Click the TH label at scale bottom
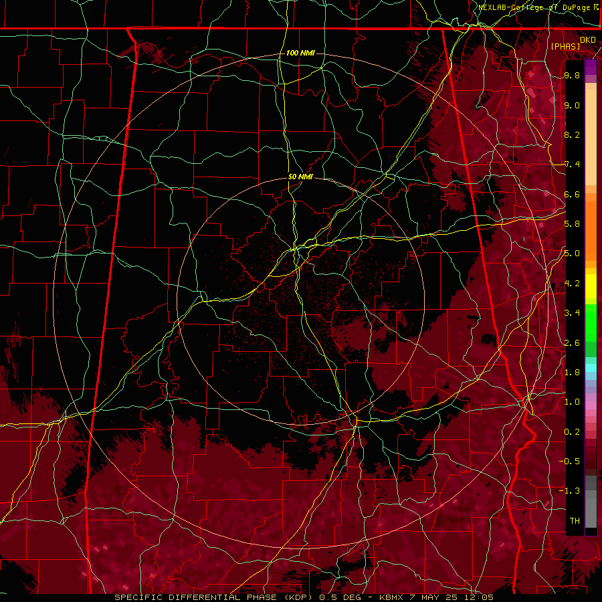 575,521
